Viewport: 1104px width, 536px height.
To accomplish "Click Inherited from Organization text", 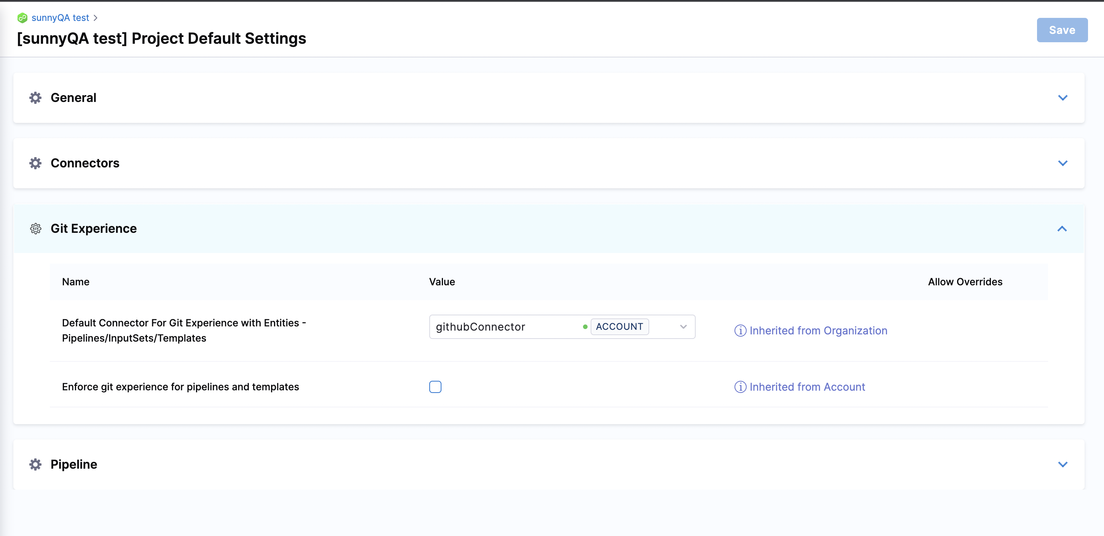I will click(x=818, y=331).
